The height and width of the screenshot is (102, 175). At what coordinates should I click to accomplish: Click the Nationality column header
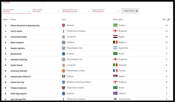[118, 20]
